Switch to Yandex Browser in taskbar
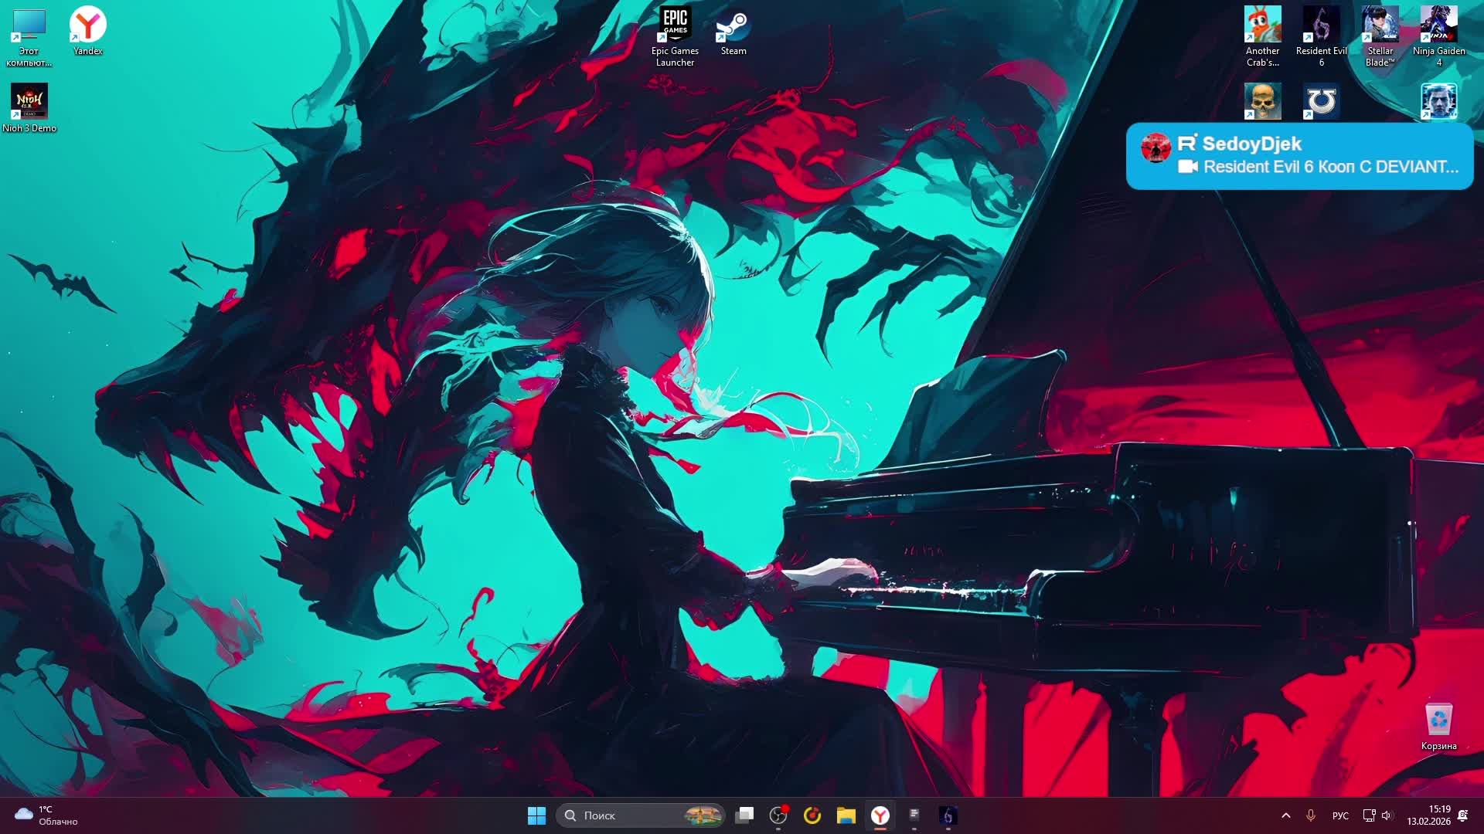Screen dimensions: 1484x834 [880, 815]
